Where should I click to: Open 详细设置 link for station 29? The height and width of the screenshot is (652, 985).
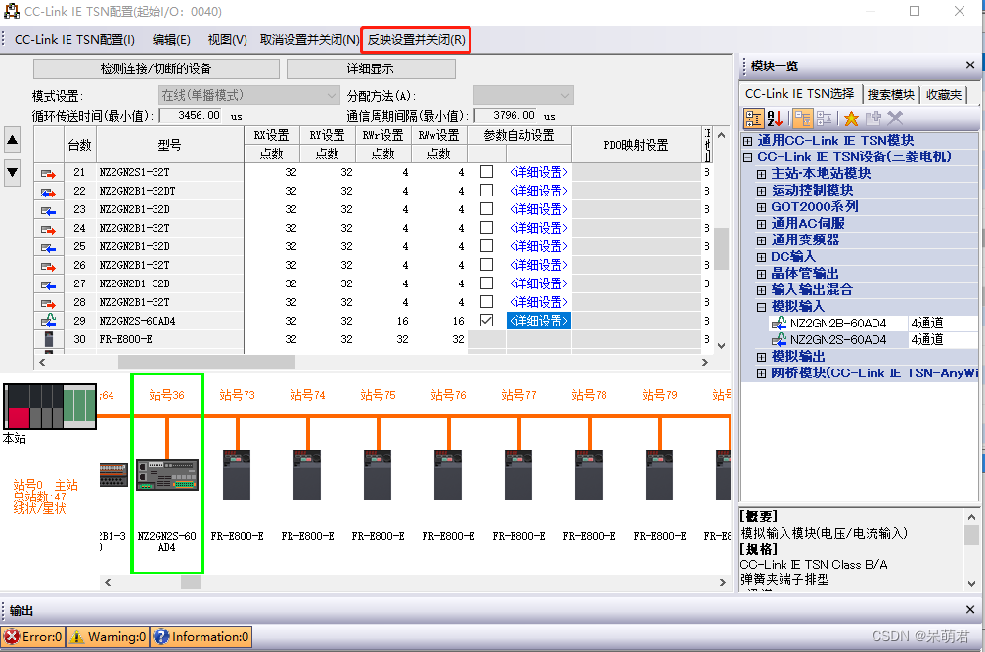pyautogui.click(x=538, y=321)
